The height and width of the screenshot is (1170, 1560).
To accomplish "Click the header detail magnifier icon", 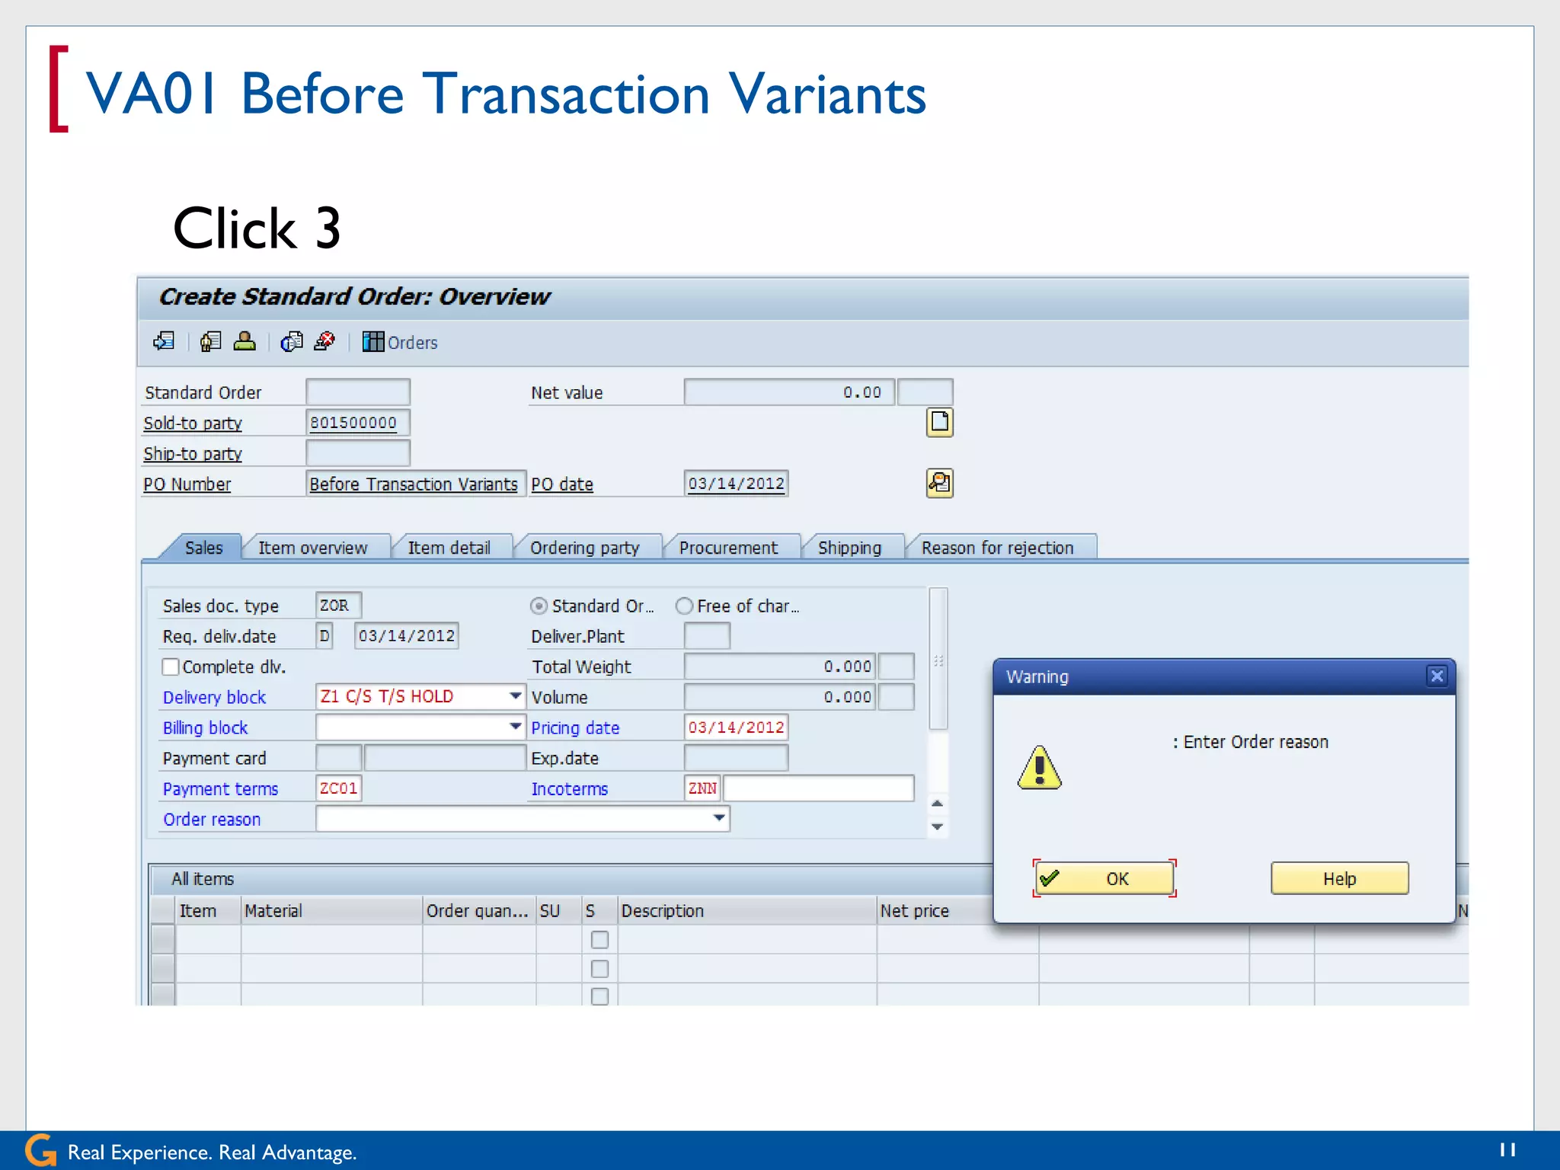I will (939, 483).
